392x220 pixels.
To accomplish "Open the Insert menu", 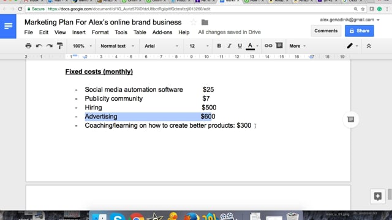I will coord(79,32).
